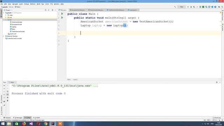The width and height of the screenshot is (224, 126).
Task: Switch to TestAmericanSocket.java editor tab
Action: [116, 10]
